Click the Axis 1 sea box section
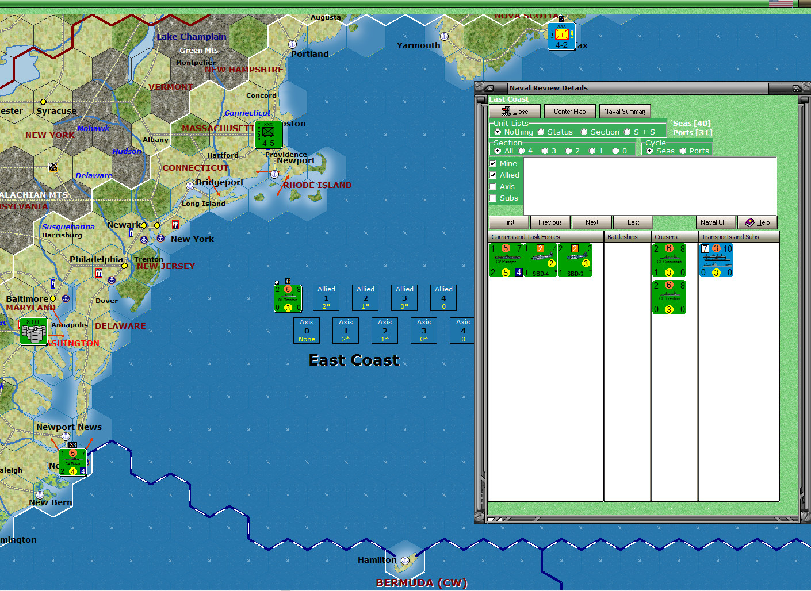Viewport: 811px width, 591px height. (x=346, y=331)
